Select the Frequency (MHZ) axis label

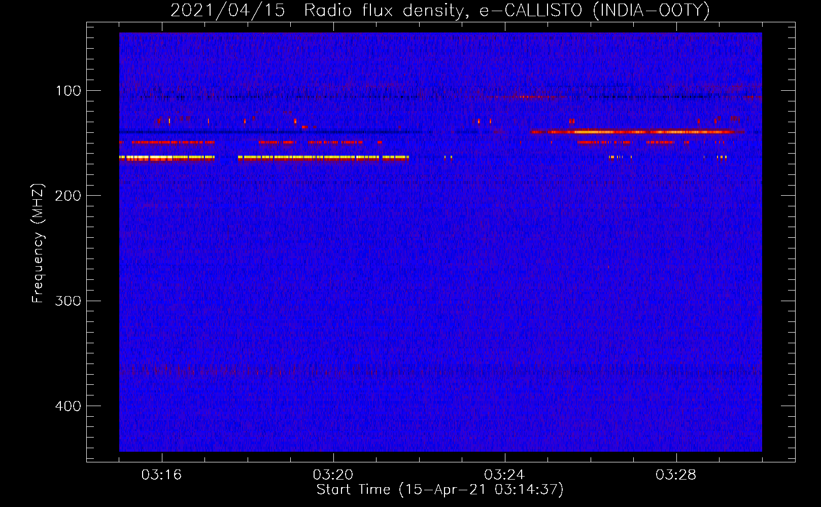tap(38, 243)
